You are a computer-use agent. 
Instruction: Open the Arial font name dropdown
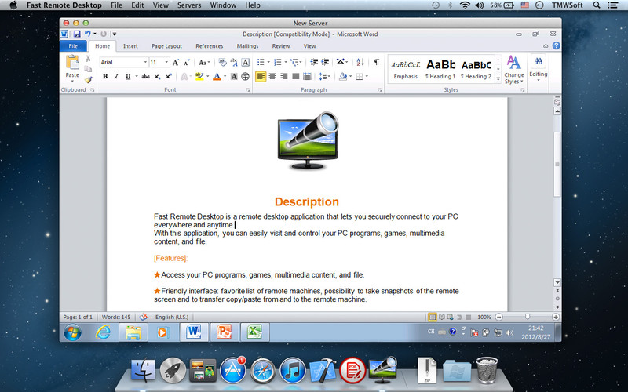(x=145, y=63)
